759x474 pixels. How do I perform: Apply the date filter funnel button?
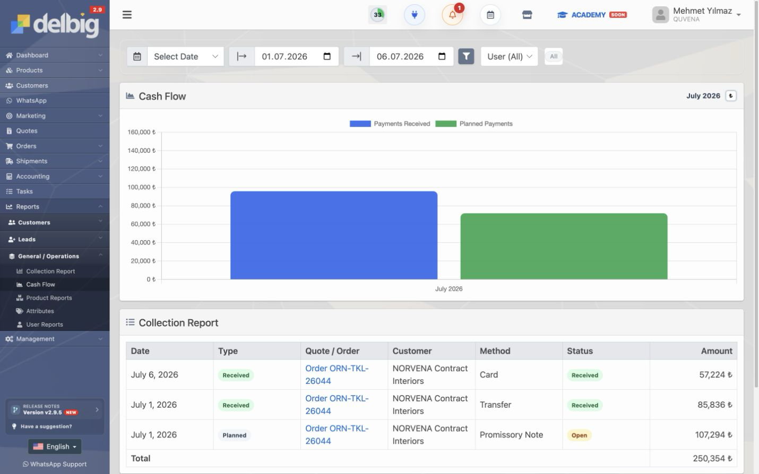click(x=466, y=56)
